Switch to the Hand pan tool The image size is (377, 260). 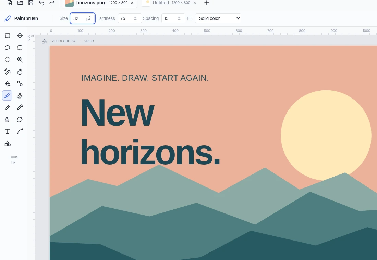pyautogui.click(x=20, y=71)
